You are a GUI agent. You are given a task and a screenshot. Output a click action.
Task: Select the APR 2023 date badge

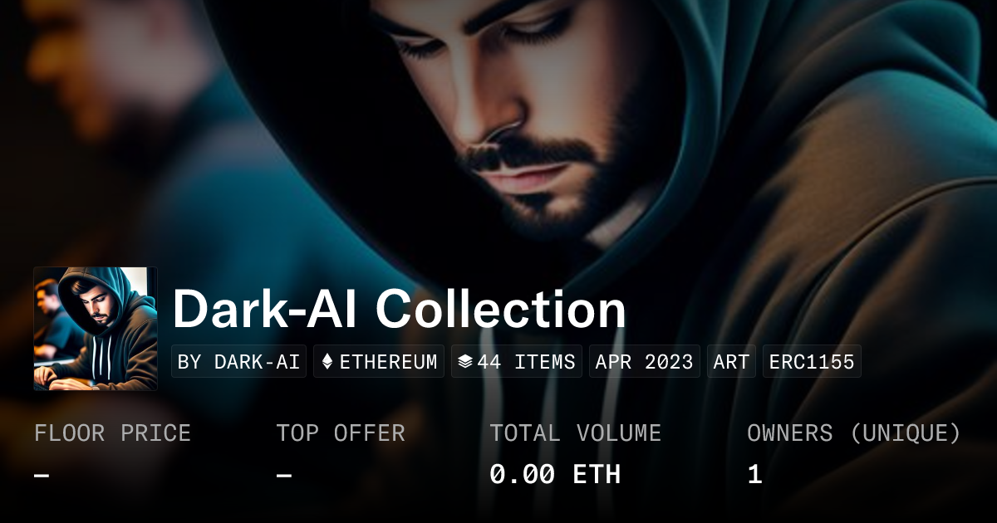(645, 362)
